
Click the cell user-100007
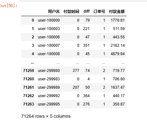tap(49, 45)
